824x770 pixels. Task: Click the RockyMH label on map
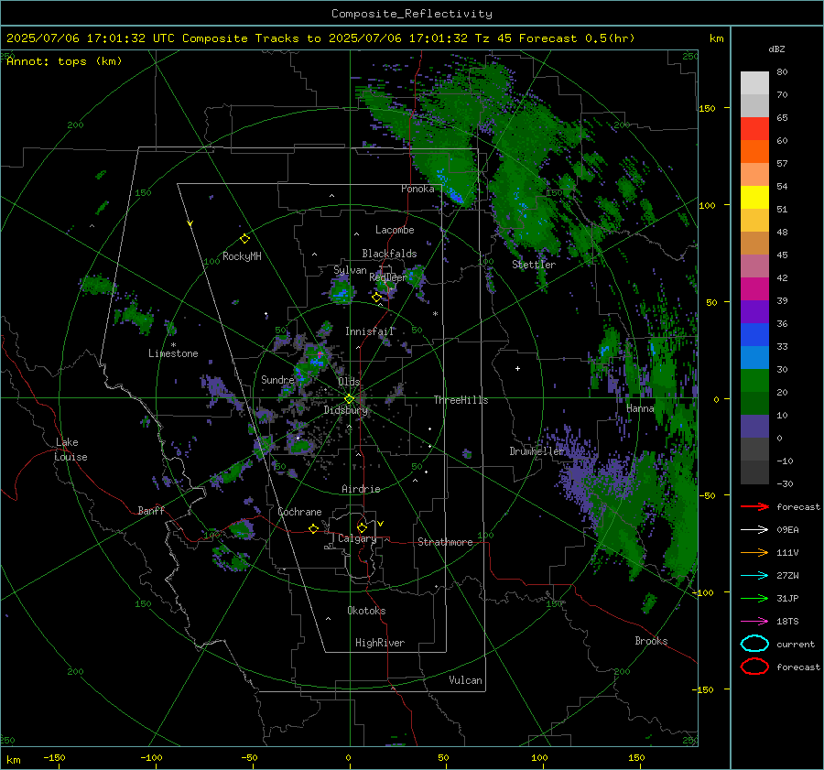point(242,256)
